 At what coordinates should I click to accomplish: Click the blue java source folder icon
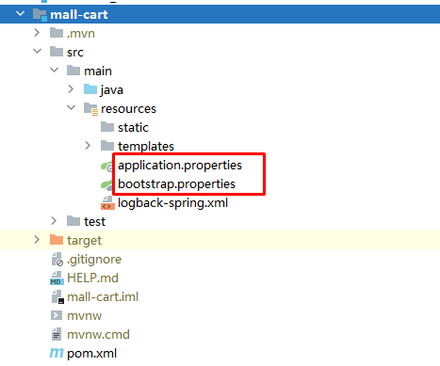tap(90, 89)
